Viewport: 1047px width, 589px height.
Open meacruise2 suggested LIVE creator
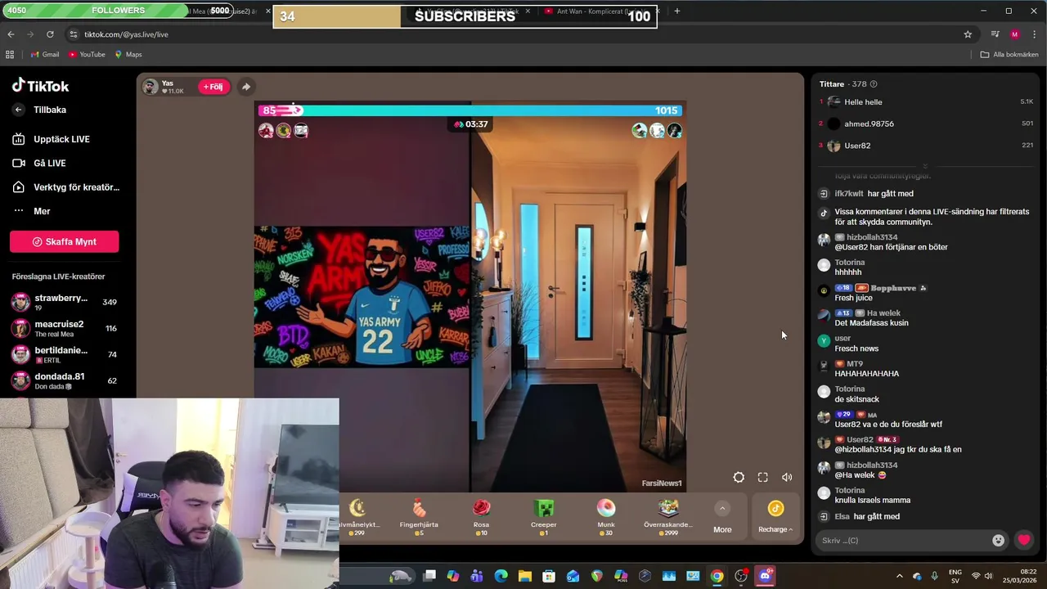point(64,328)
